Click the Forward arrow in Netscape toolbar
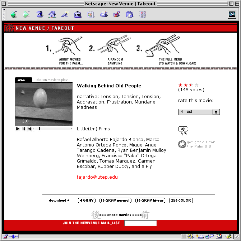 tap(26, 14)
